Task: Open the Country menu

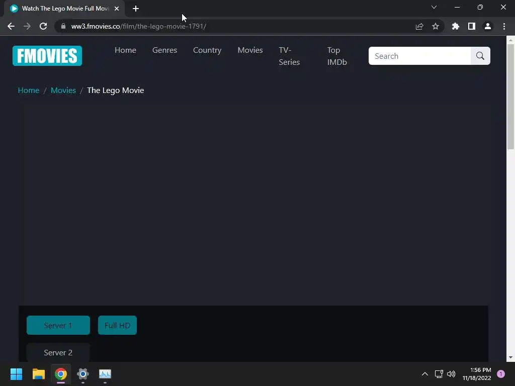Action: [207, 50]
